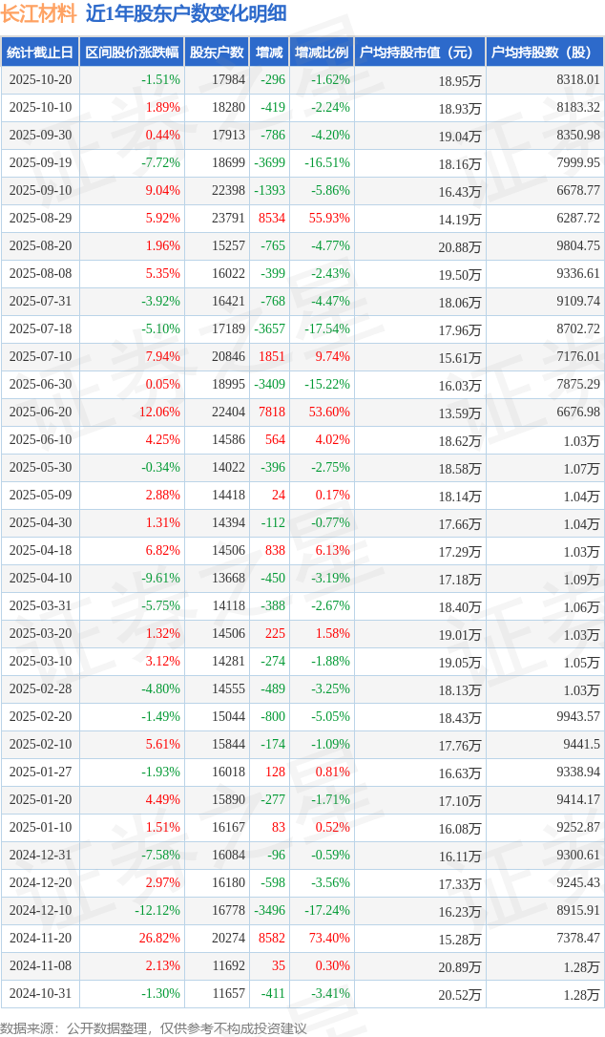Click the 73.40% change ratio cell
Viewport: 605px width, 1037px height.
point(329,939)
